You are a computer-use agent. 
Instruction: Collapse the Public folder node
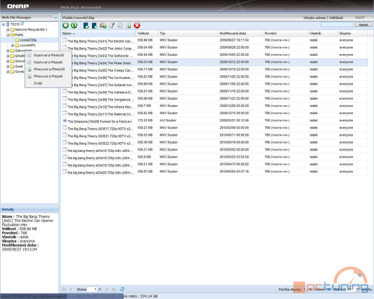[x=8, y=35]
